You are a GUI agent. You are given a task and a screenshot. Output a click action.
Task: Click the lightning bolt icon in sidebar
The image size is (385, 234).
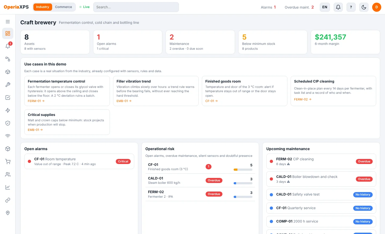[8, 110]
